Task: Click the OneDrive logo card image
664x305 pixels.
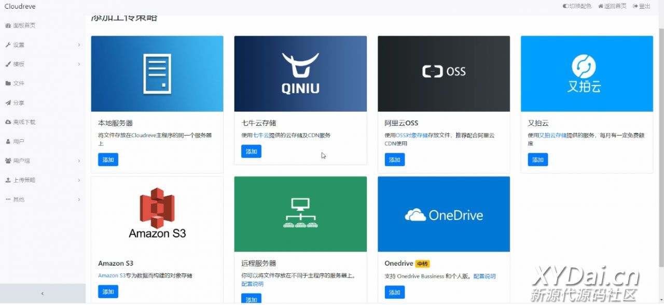Action: tap(444, 214)
